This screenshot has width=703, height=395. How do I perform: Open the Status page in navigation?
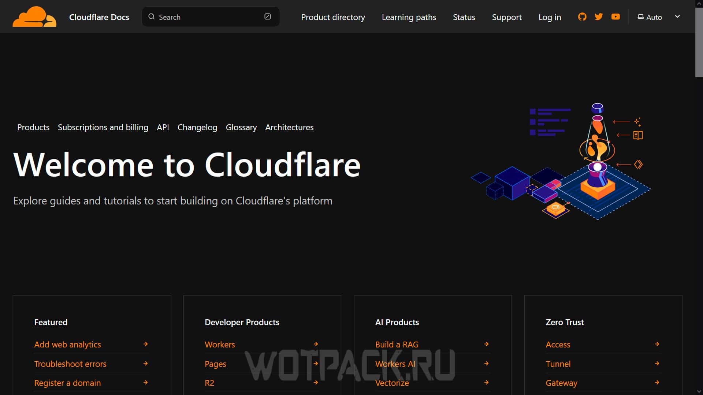point(464,17)
